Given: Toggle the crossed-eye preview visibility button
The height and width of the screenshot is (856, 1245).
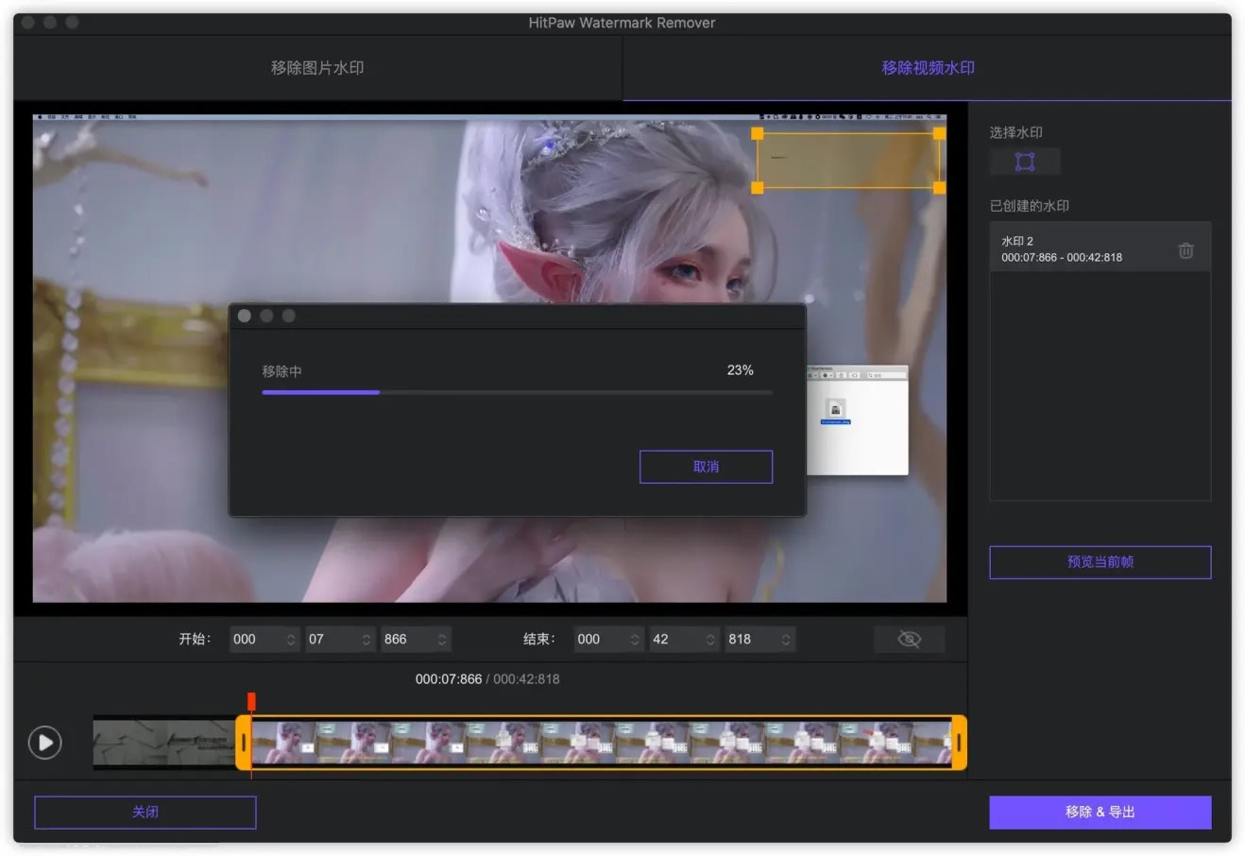Looking at the screenshot, I should [x=909, y=640].
